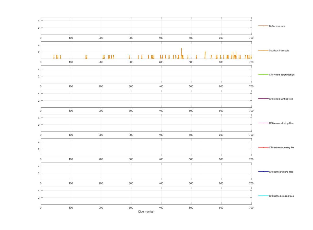The width and height of the screenshot is (313, 230).
Task: Click the purple CF8 errors writing files legend line
Action: click(263, 99)
